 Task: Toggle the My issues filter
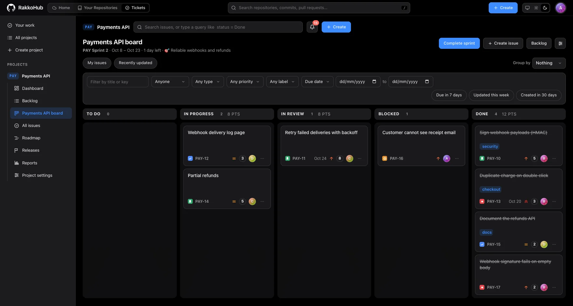pos(97,63)
